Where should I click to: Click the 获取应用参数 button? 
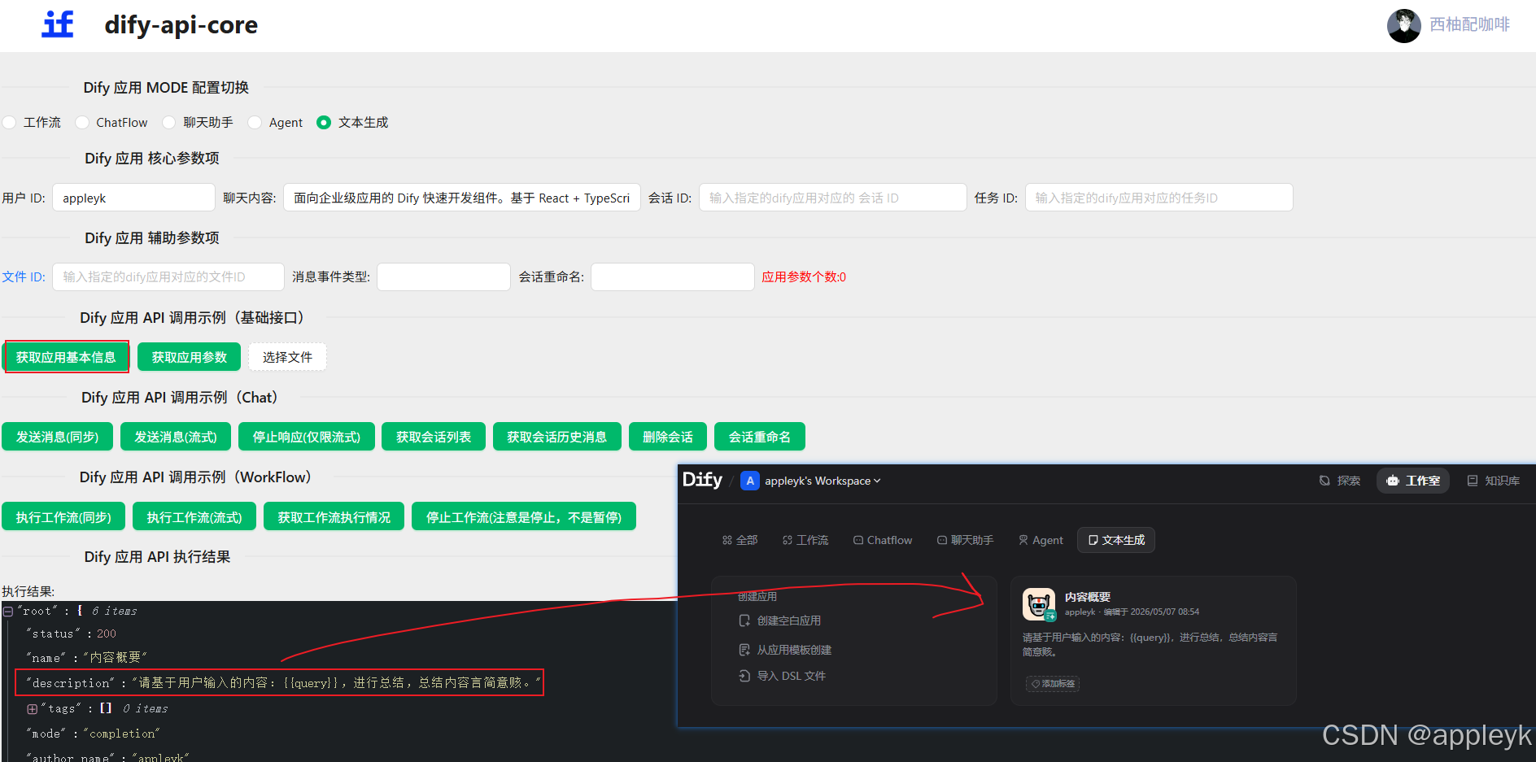tap(189, 357)
